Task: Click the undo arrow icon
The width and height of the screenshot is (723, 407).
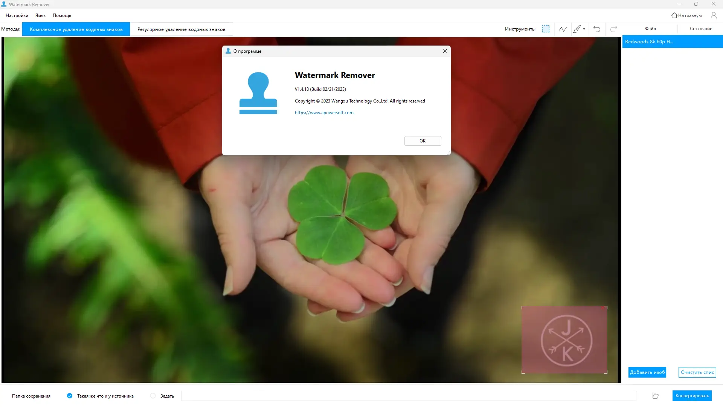Action: (597, 29)
